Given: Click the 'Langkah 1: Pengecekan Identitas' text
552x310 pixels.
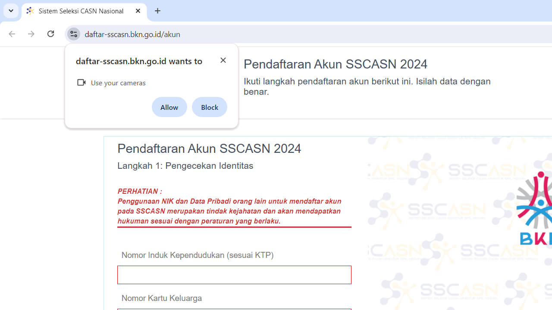Looking at the screenshot, I should pos(185,166).
